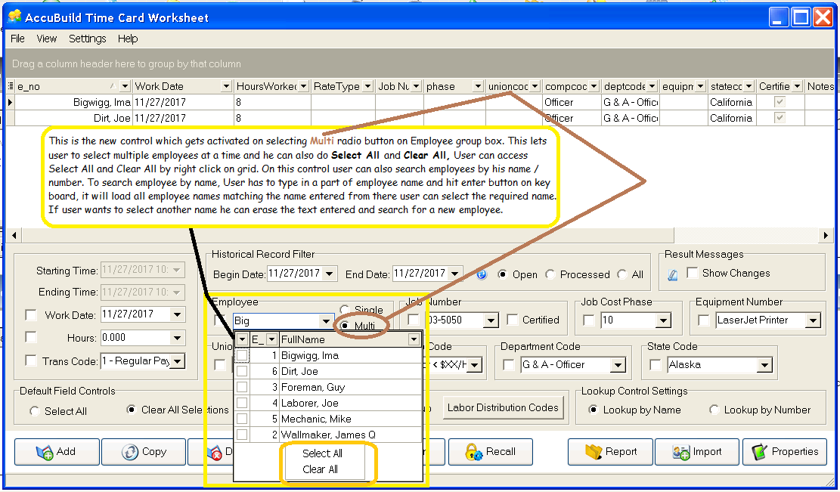This screenshot has height=492, width=840.
Task: Click the Import button
Action: 697,452
